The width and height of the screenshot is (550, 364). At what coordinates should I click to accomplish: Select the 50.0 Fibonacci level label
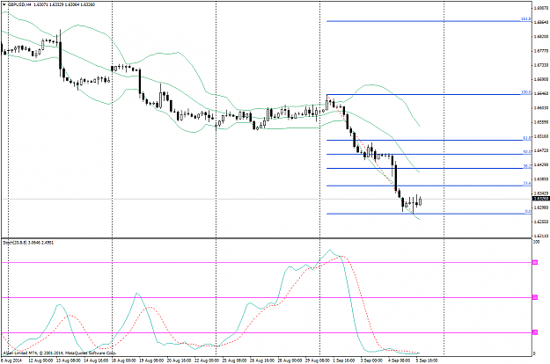(x=527, y=152)
